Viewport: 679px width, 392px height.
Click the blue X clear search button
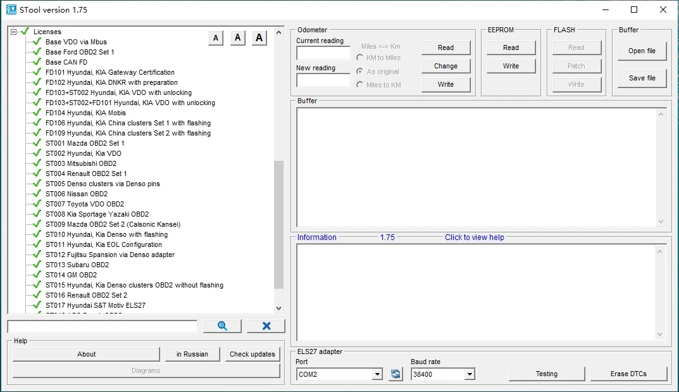point(266,326)
